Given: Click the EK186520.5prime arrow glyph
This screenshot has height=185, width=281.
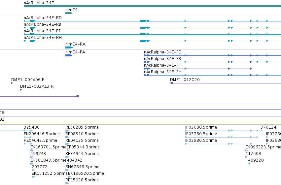Looking at the screenshot, I should (69, 177).
